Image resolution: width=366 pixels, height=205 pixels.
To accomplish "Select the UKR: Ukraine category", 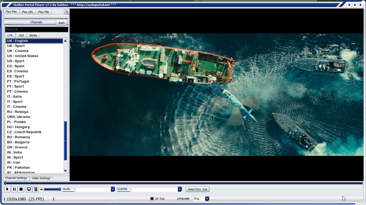I will (34, 117).
